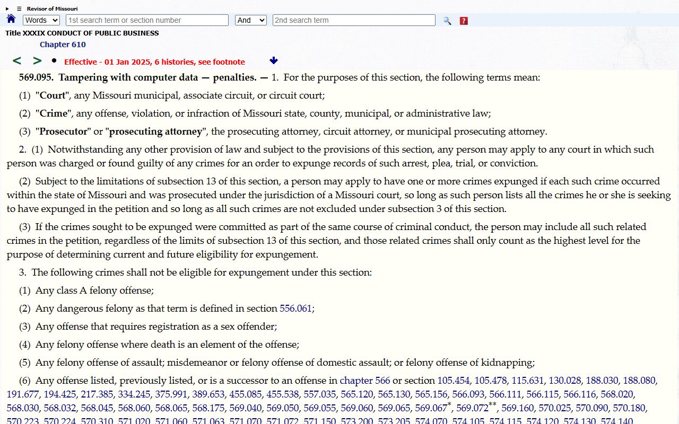Open section 568.032 link
Image resolution: width=679 pixels, height=424 pixels.
(60, 408)
